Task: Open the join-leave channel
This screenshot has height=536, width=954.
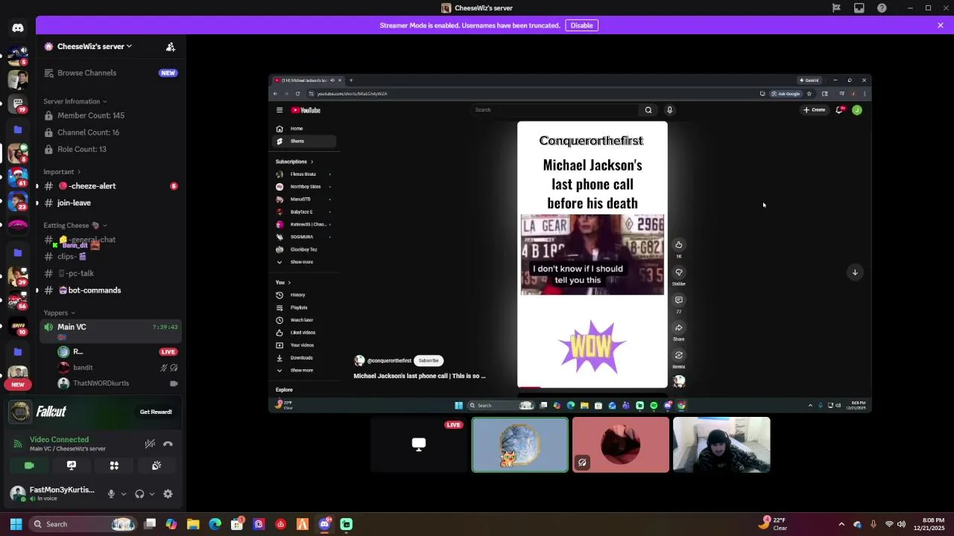Action: click(x=111, y=202)
